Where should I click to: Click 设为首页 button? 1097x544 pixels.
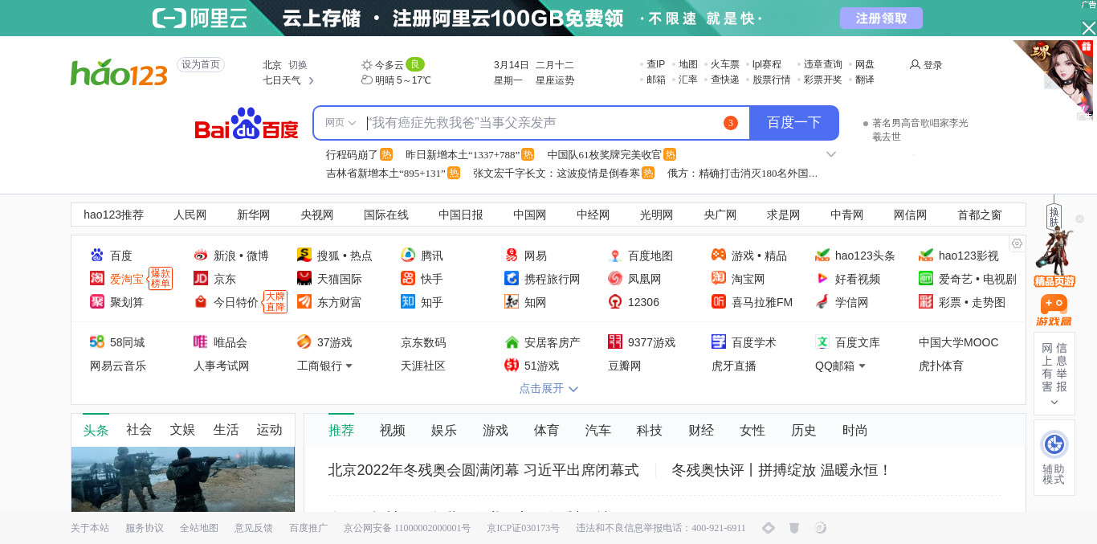201,65
